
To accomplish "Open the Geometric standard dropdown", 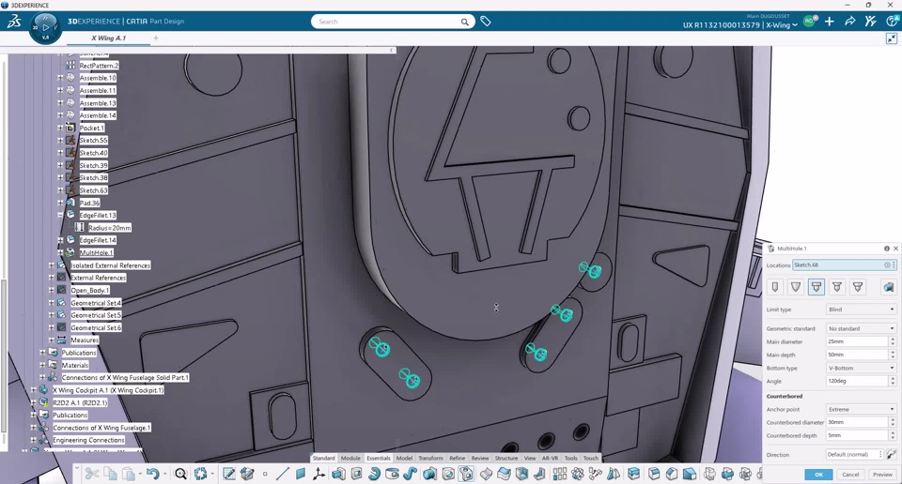I will tap(862, 328).
